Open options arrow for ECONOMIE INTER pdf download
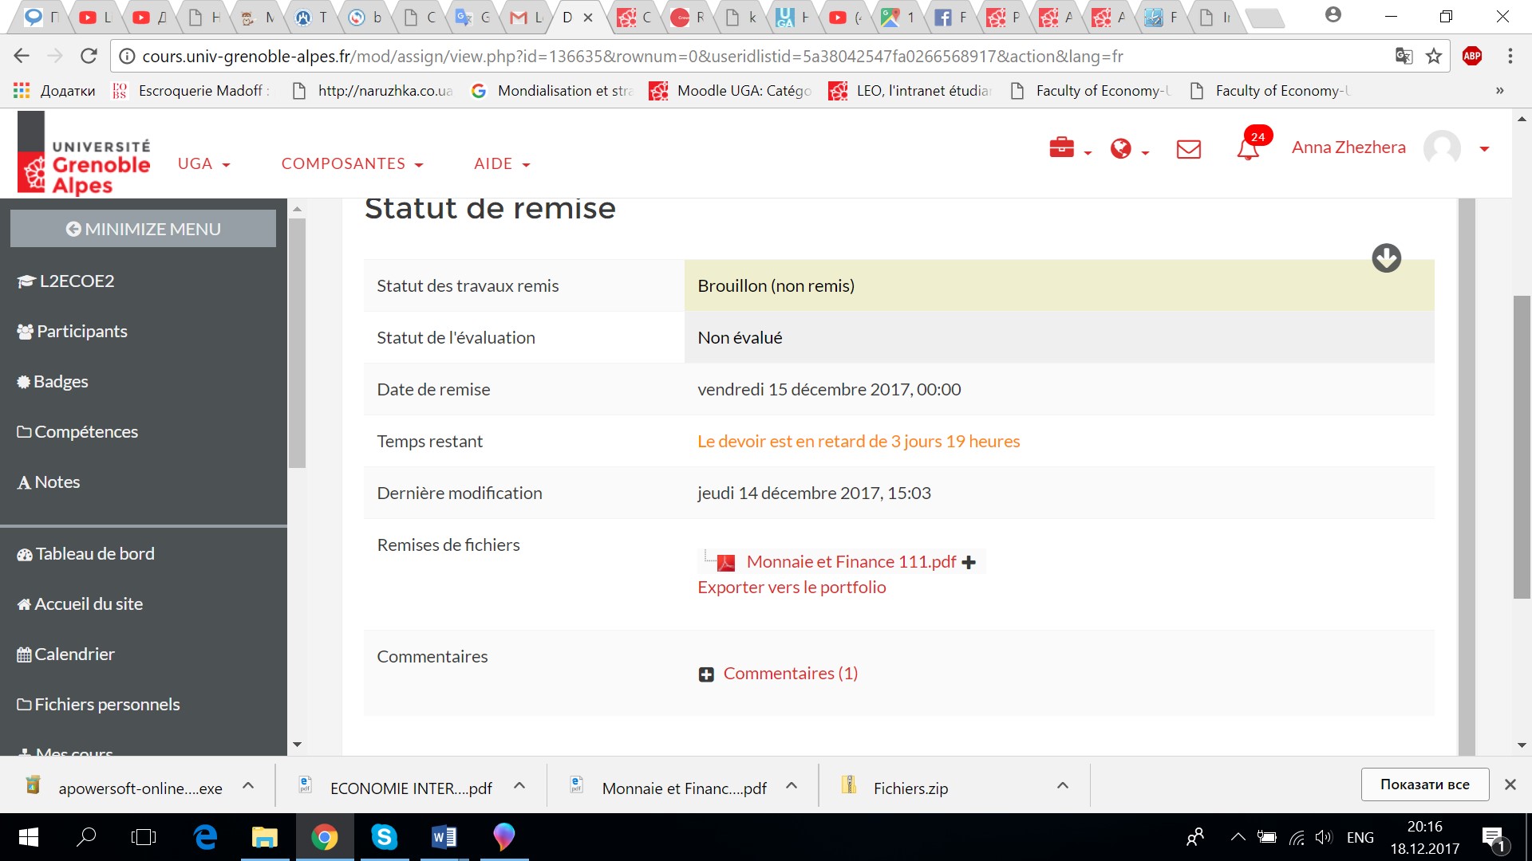 (x=519, y=786)
